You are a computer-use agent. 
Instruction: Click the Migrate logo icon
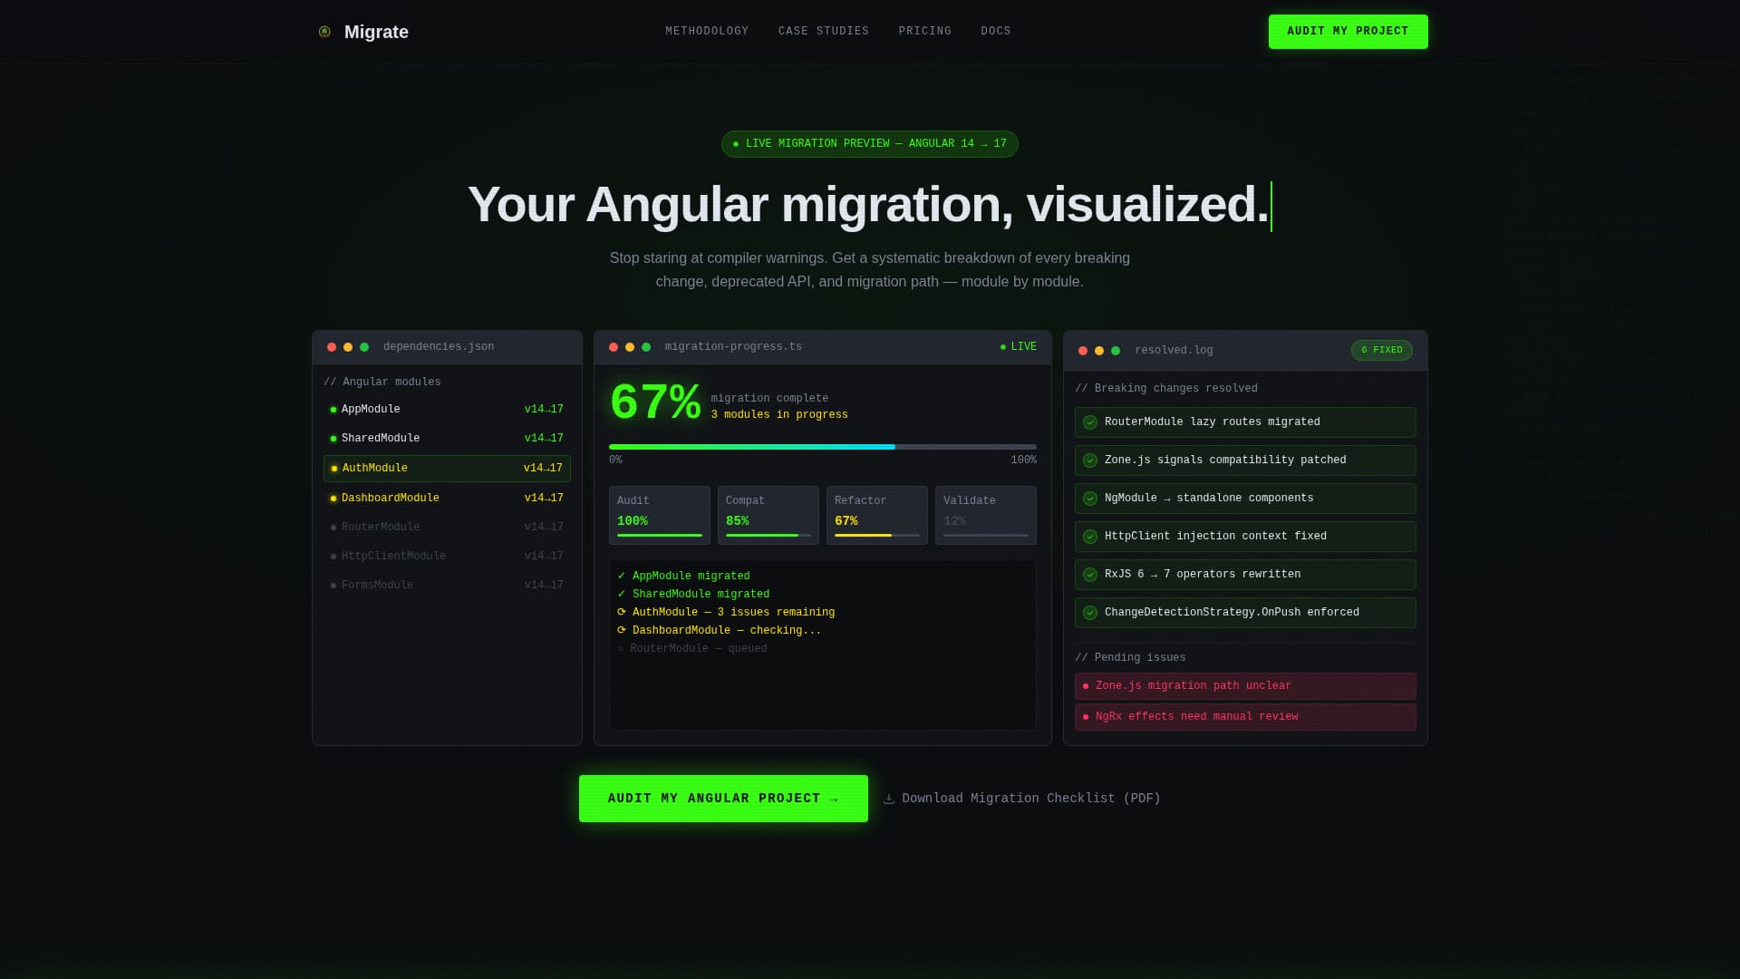[324, 32]
